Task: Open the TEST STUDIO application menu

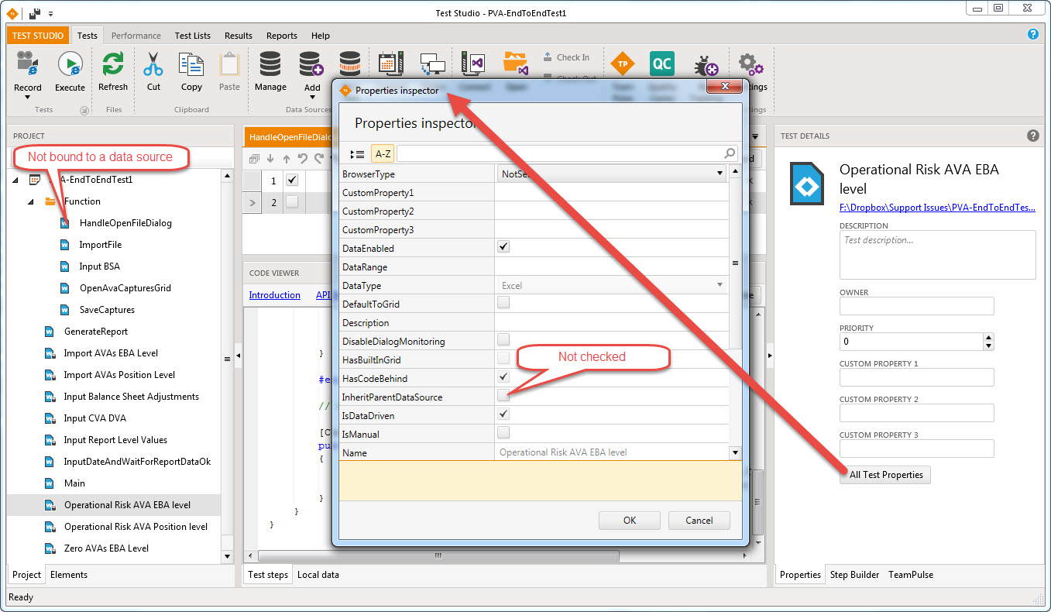Action: pyautogui.click(x=38, y=36)
